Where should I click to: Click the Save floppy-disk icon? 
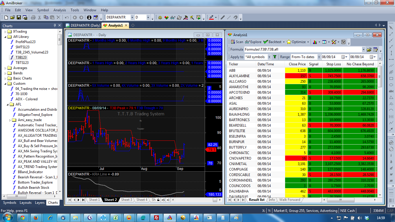point(18,17)
